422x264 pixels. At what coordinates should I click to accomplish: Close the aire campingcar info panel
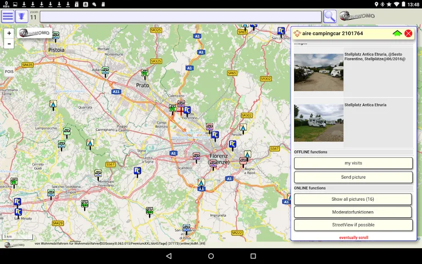tap(408, 34)
